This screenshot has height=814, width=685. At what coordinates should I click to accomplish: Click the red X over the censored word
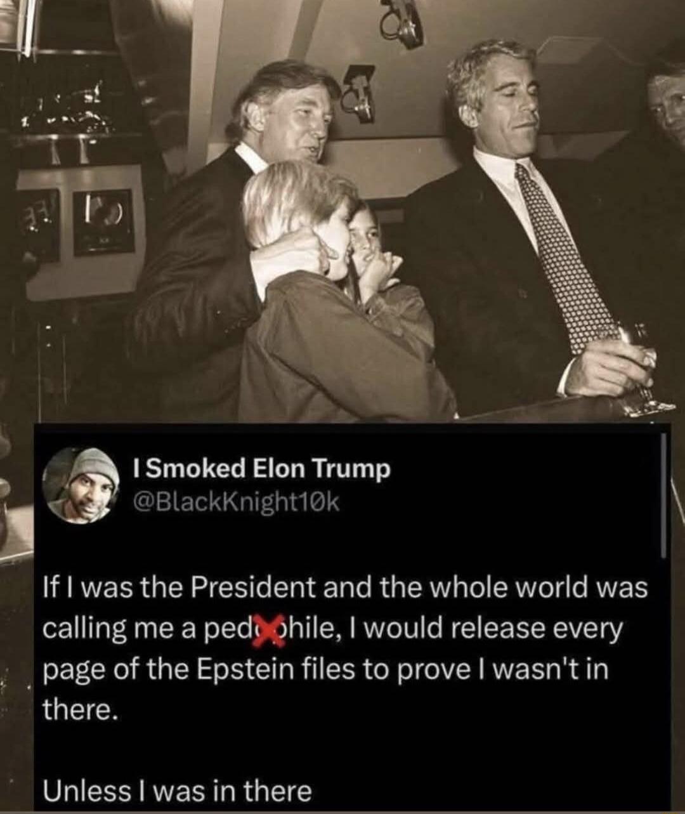click(268, 629)
